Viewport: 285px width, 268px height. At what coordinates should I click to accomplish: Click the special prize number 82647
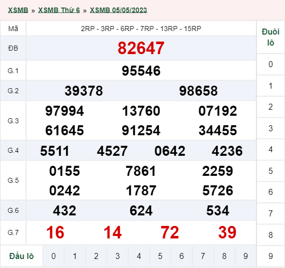[141, 48]
